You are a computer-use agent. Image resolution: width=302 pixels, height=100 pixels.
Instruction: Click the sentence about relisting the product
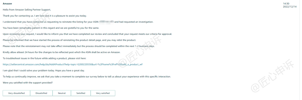point(69,40)
